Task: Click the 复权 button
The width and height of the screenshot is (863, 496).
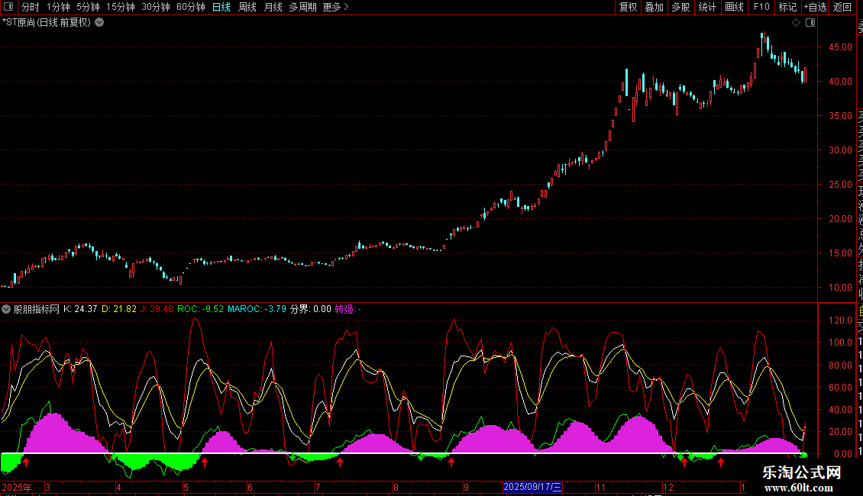Action: click(x=628, y=7)
